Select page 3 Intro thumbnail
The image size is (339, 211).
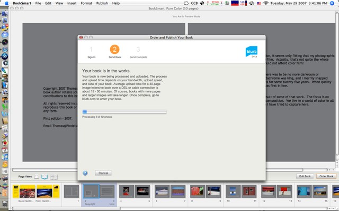[107, 191]
